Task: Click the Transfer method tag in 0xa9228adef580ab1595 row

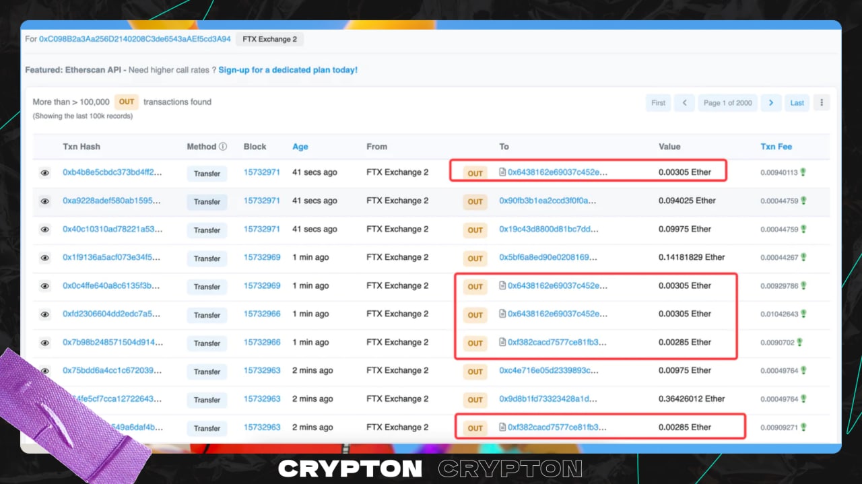Action: click(207, 202)
